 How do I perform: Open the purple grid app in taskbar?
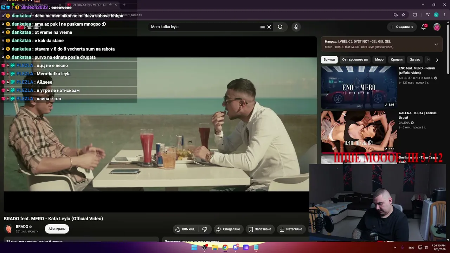tap(246, 247)
